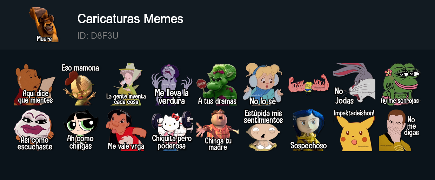Pick the surprised Pikachu 'Impaktadeishon!' sticker
This screenshot has height=180, width=435.
[354, 130]
